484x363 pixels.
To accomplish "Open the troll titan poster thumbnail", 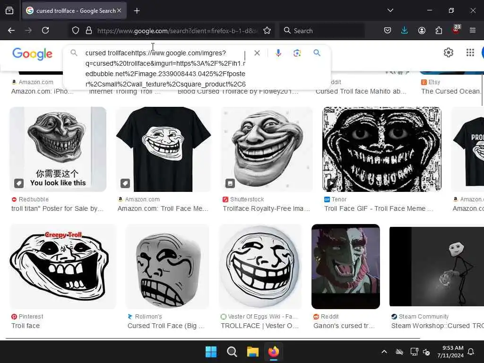I will pyautogui.click(x=58, y=149).
